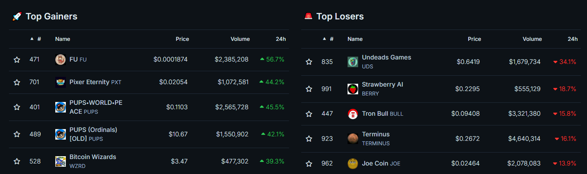Click the Strawberry AI coin icon
This screenshot has height=174, width=587.
tap(353, 89)
